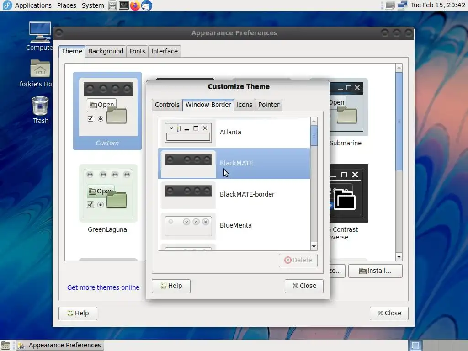Open Get more themes online link
The height and width of the screenshot is (351, 468).
tap(103, 287)
